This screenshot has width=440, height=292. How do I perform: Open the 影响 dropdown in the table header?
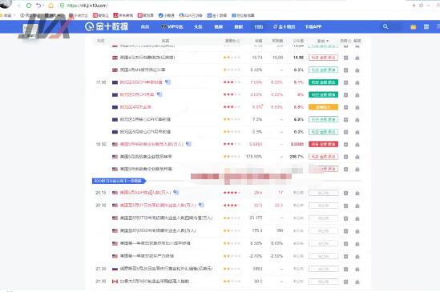coord(323,41)
